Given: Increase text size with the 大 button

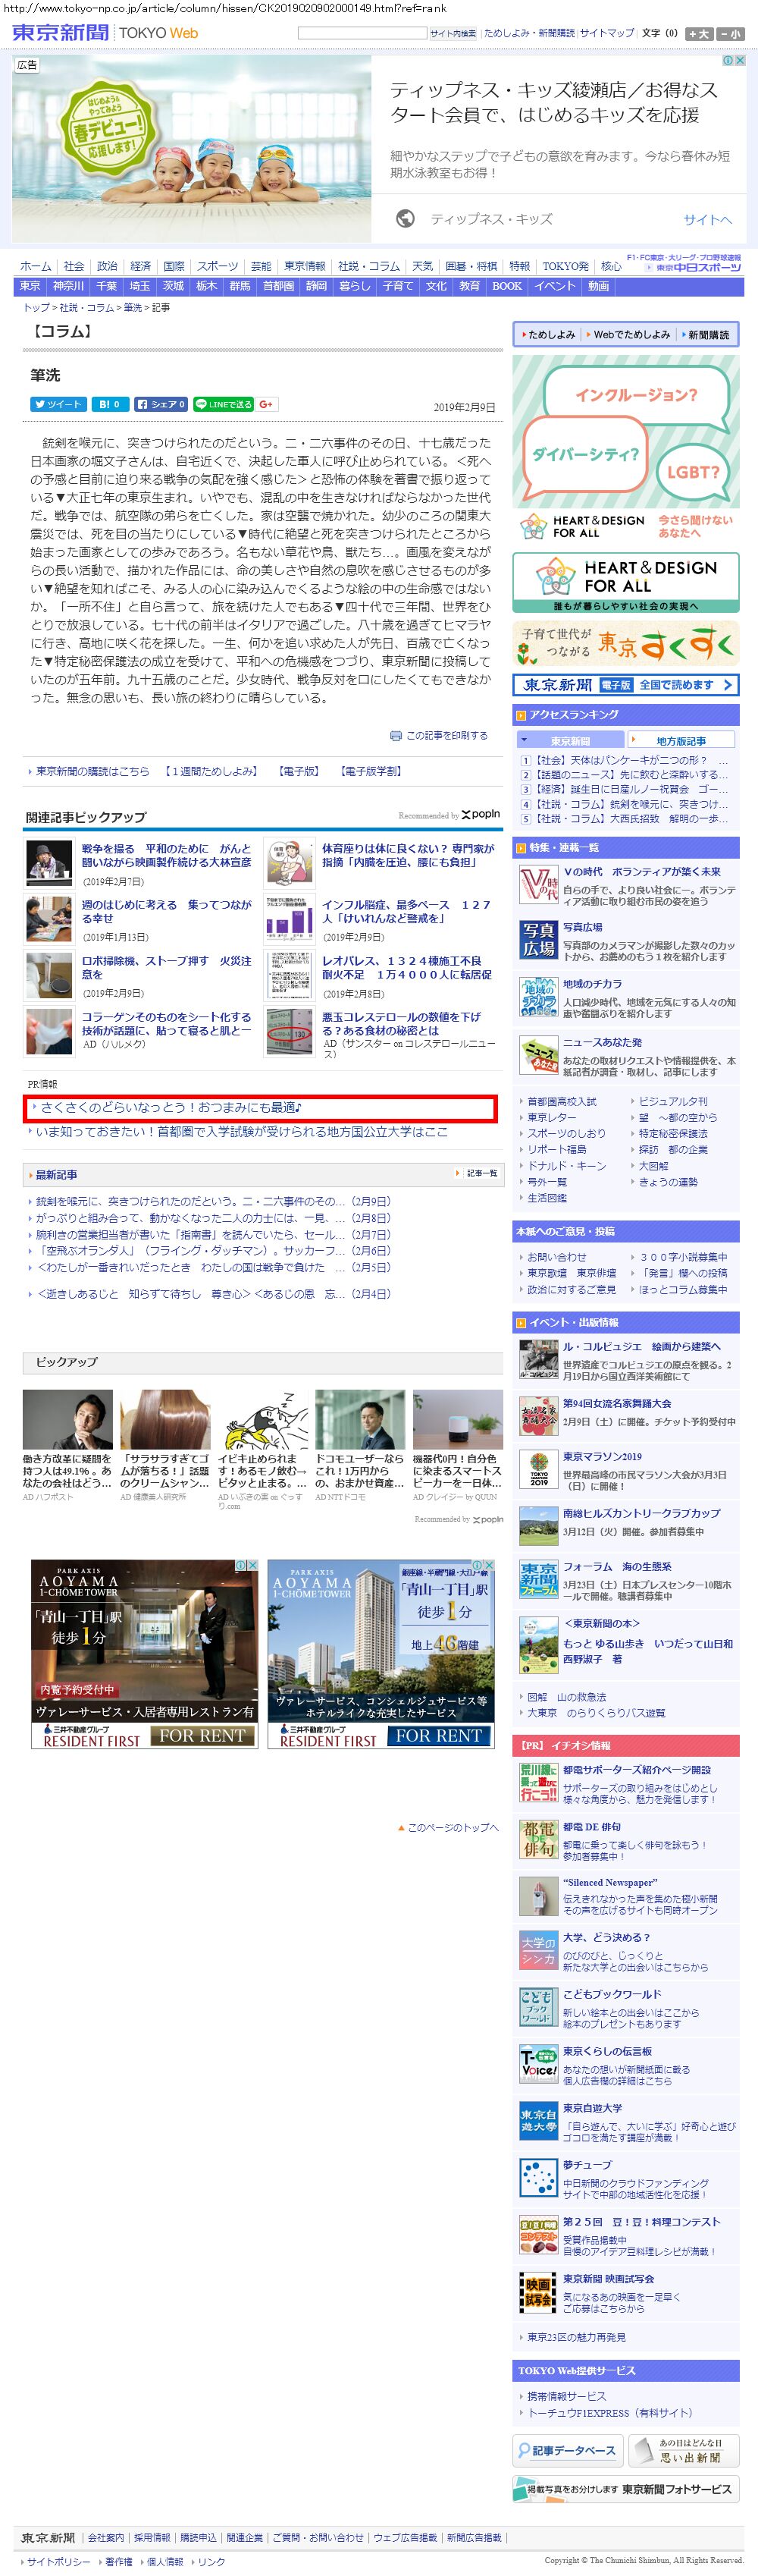Looking at the screenshot, I should pos(699,34).
